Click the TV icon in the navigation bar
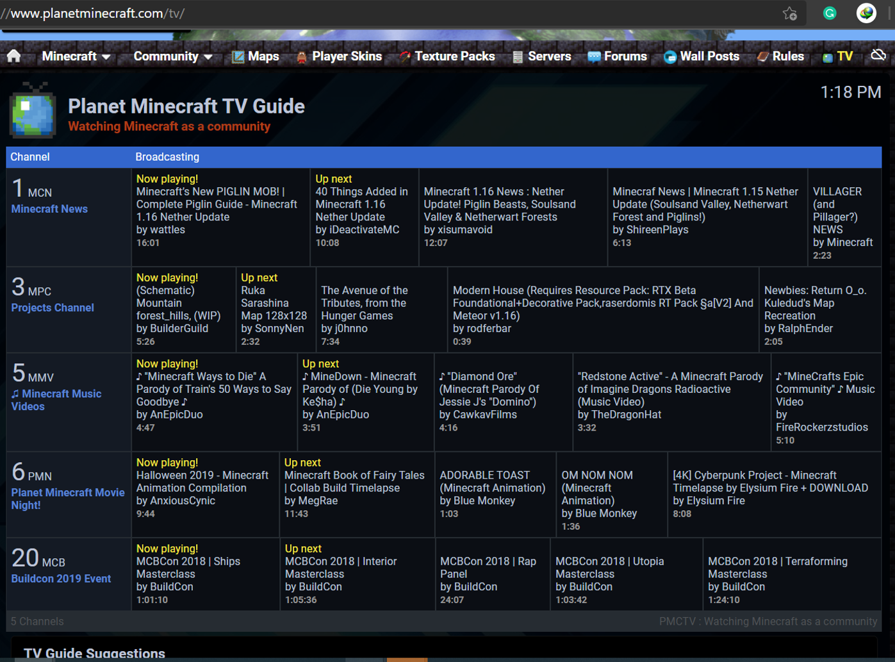 [828, 57]
